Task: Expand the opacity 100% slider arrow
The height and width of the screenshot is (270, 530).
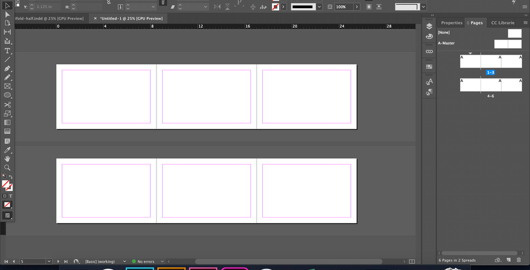Action: (x=357, y=6)
